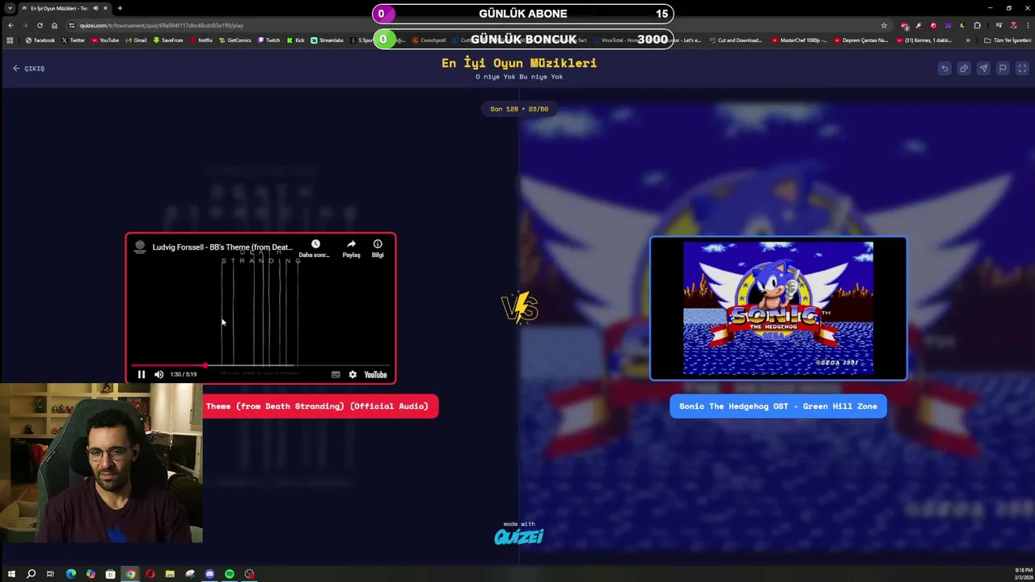Vote for the Death Stranding theme button
This screenshot has width=1035, height=582.
point(320,407)
